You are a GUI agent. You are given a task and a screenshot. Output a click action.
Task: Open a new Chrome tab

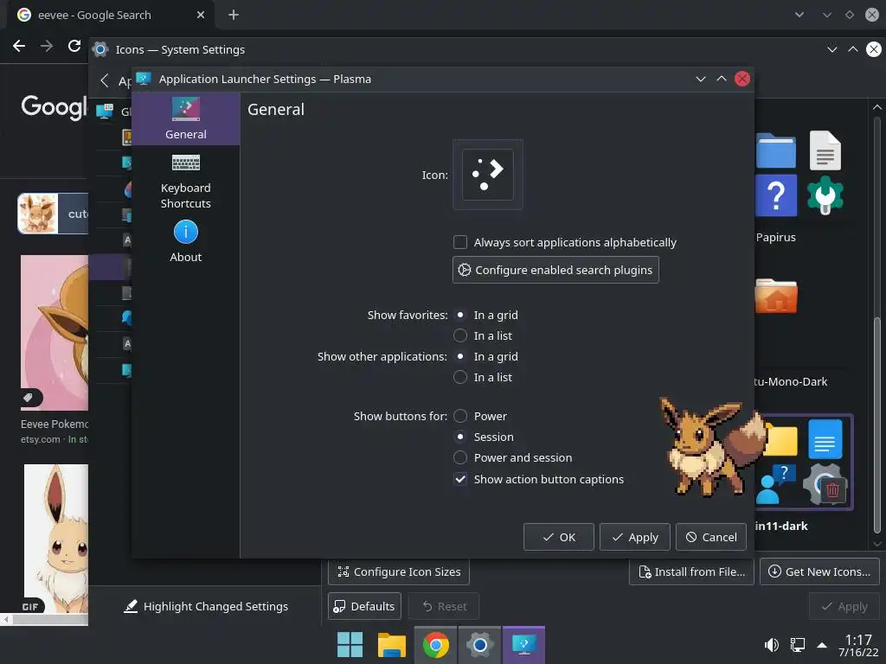click(x=234, y=16)
